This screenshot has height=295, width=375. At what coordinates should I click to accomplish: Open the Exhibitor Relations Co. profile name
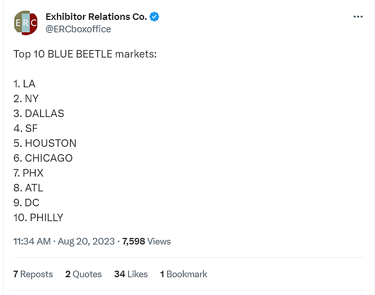coord(96,17)
